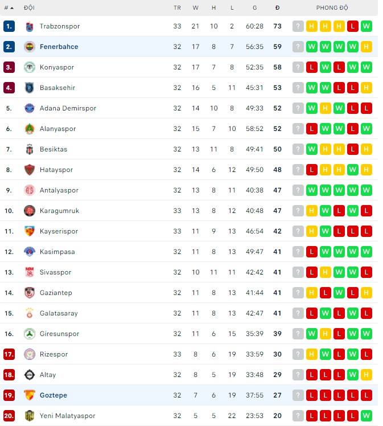
Task: Click the ĐỘI column header
Action: point(29,8)
